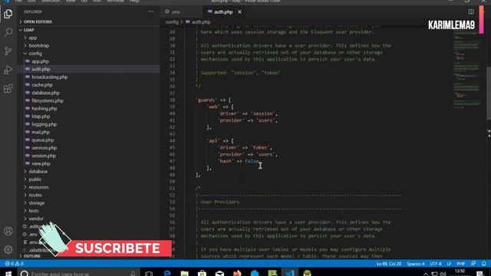This screenshot has height=276, width=491.
Task: Open the Search view in activity bar
Action: 8,32
